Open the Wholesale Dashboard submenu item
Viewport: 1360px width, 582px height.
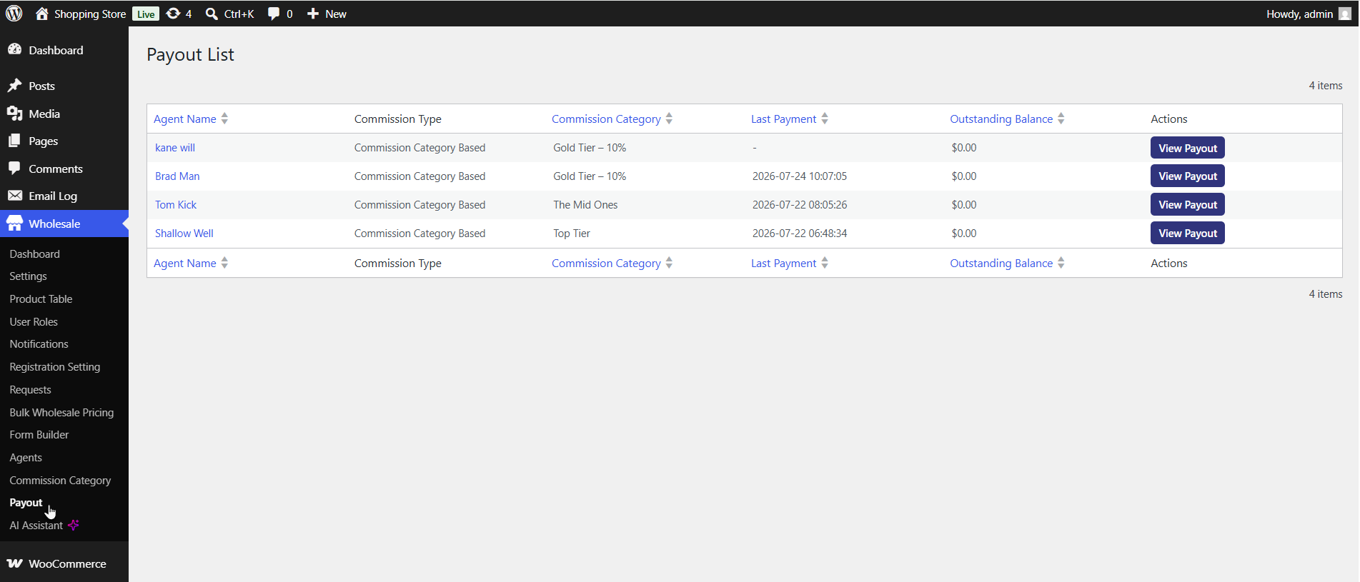click(34, 254)
